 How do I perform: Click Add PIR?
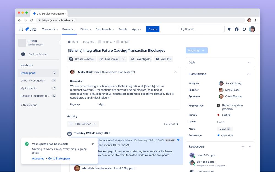coord(164,59)
